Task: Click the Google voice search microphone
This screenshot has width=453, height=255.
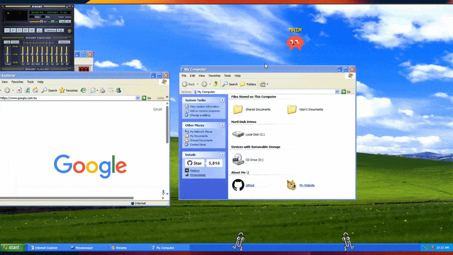Action: (x=163, y=193)
